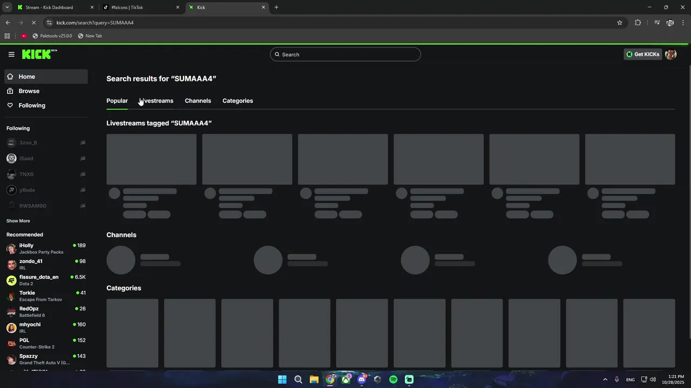Open recommended channel Torkie

coord(46,296)
